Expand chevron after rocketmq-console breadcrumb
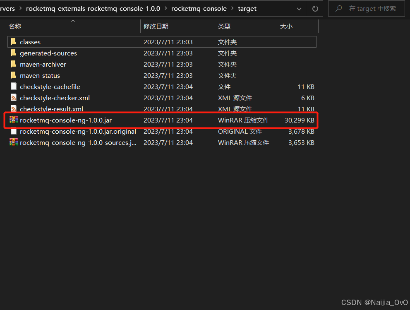 click(x=233, y=8)
